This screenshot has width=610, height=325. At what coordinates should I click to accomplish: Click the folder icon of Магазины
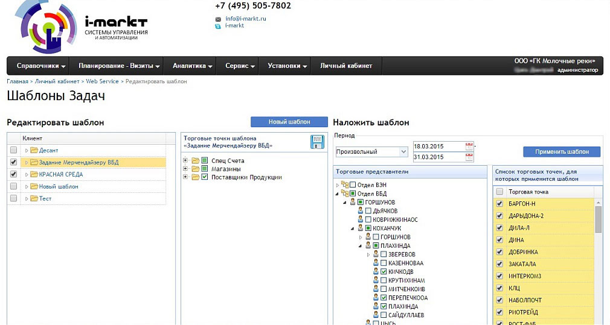(195, 169)
